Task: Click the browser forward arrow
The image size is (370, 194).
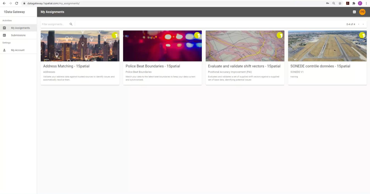Action: coord(10,3)
